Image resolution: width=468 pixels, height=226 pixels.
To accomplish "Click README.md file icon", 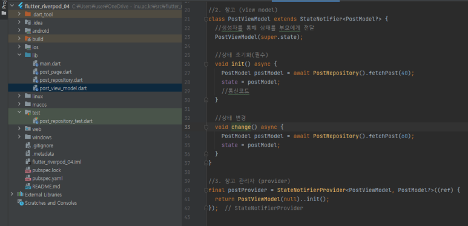I will 28,187.
